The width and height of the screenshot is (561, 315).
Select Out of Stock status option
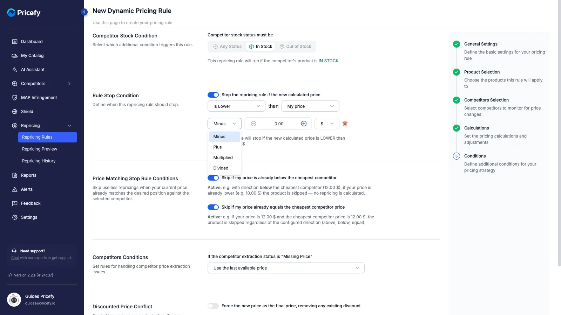[295, 47]
